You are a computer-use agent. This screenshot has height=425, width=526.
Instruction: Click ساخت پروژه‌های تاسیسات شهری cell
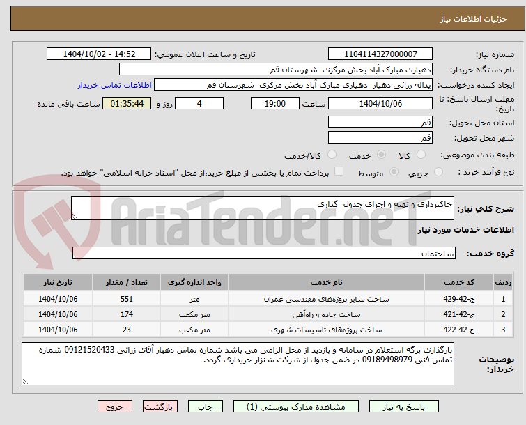pyautogui.click(x=327, y=330)
